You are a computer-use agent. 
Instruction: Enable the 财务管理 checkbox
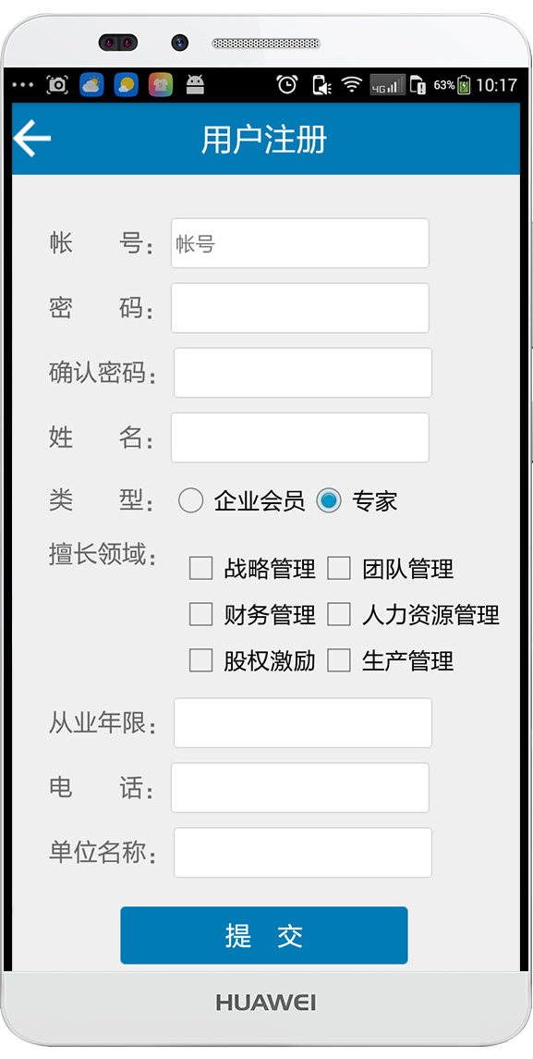pyautogui.click(x=201, y=615)
